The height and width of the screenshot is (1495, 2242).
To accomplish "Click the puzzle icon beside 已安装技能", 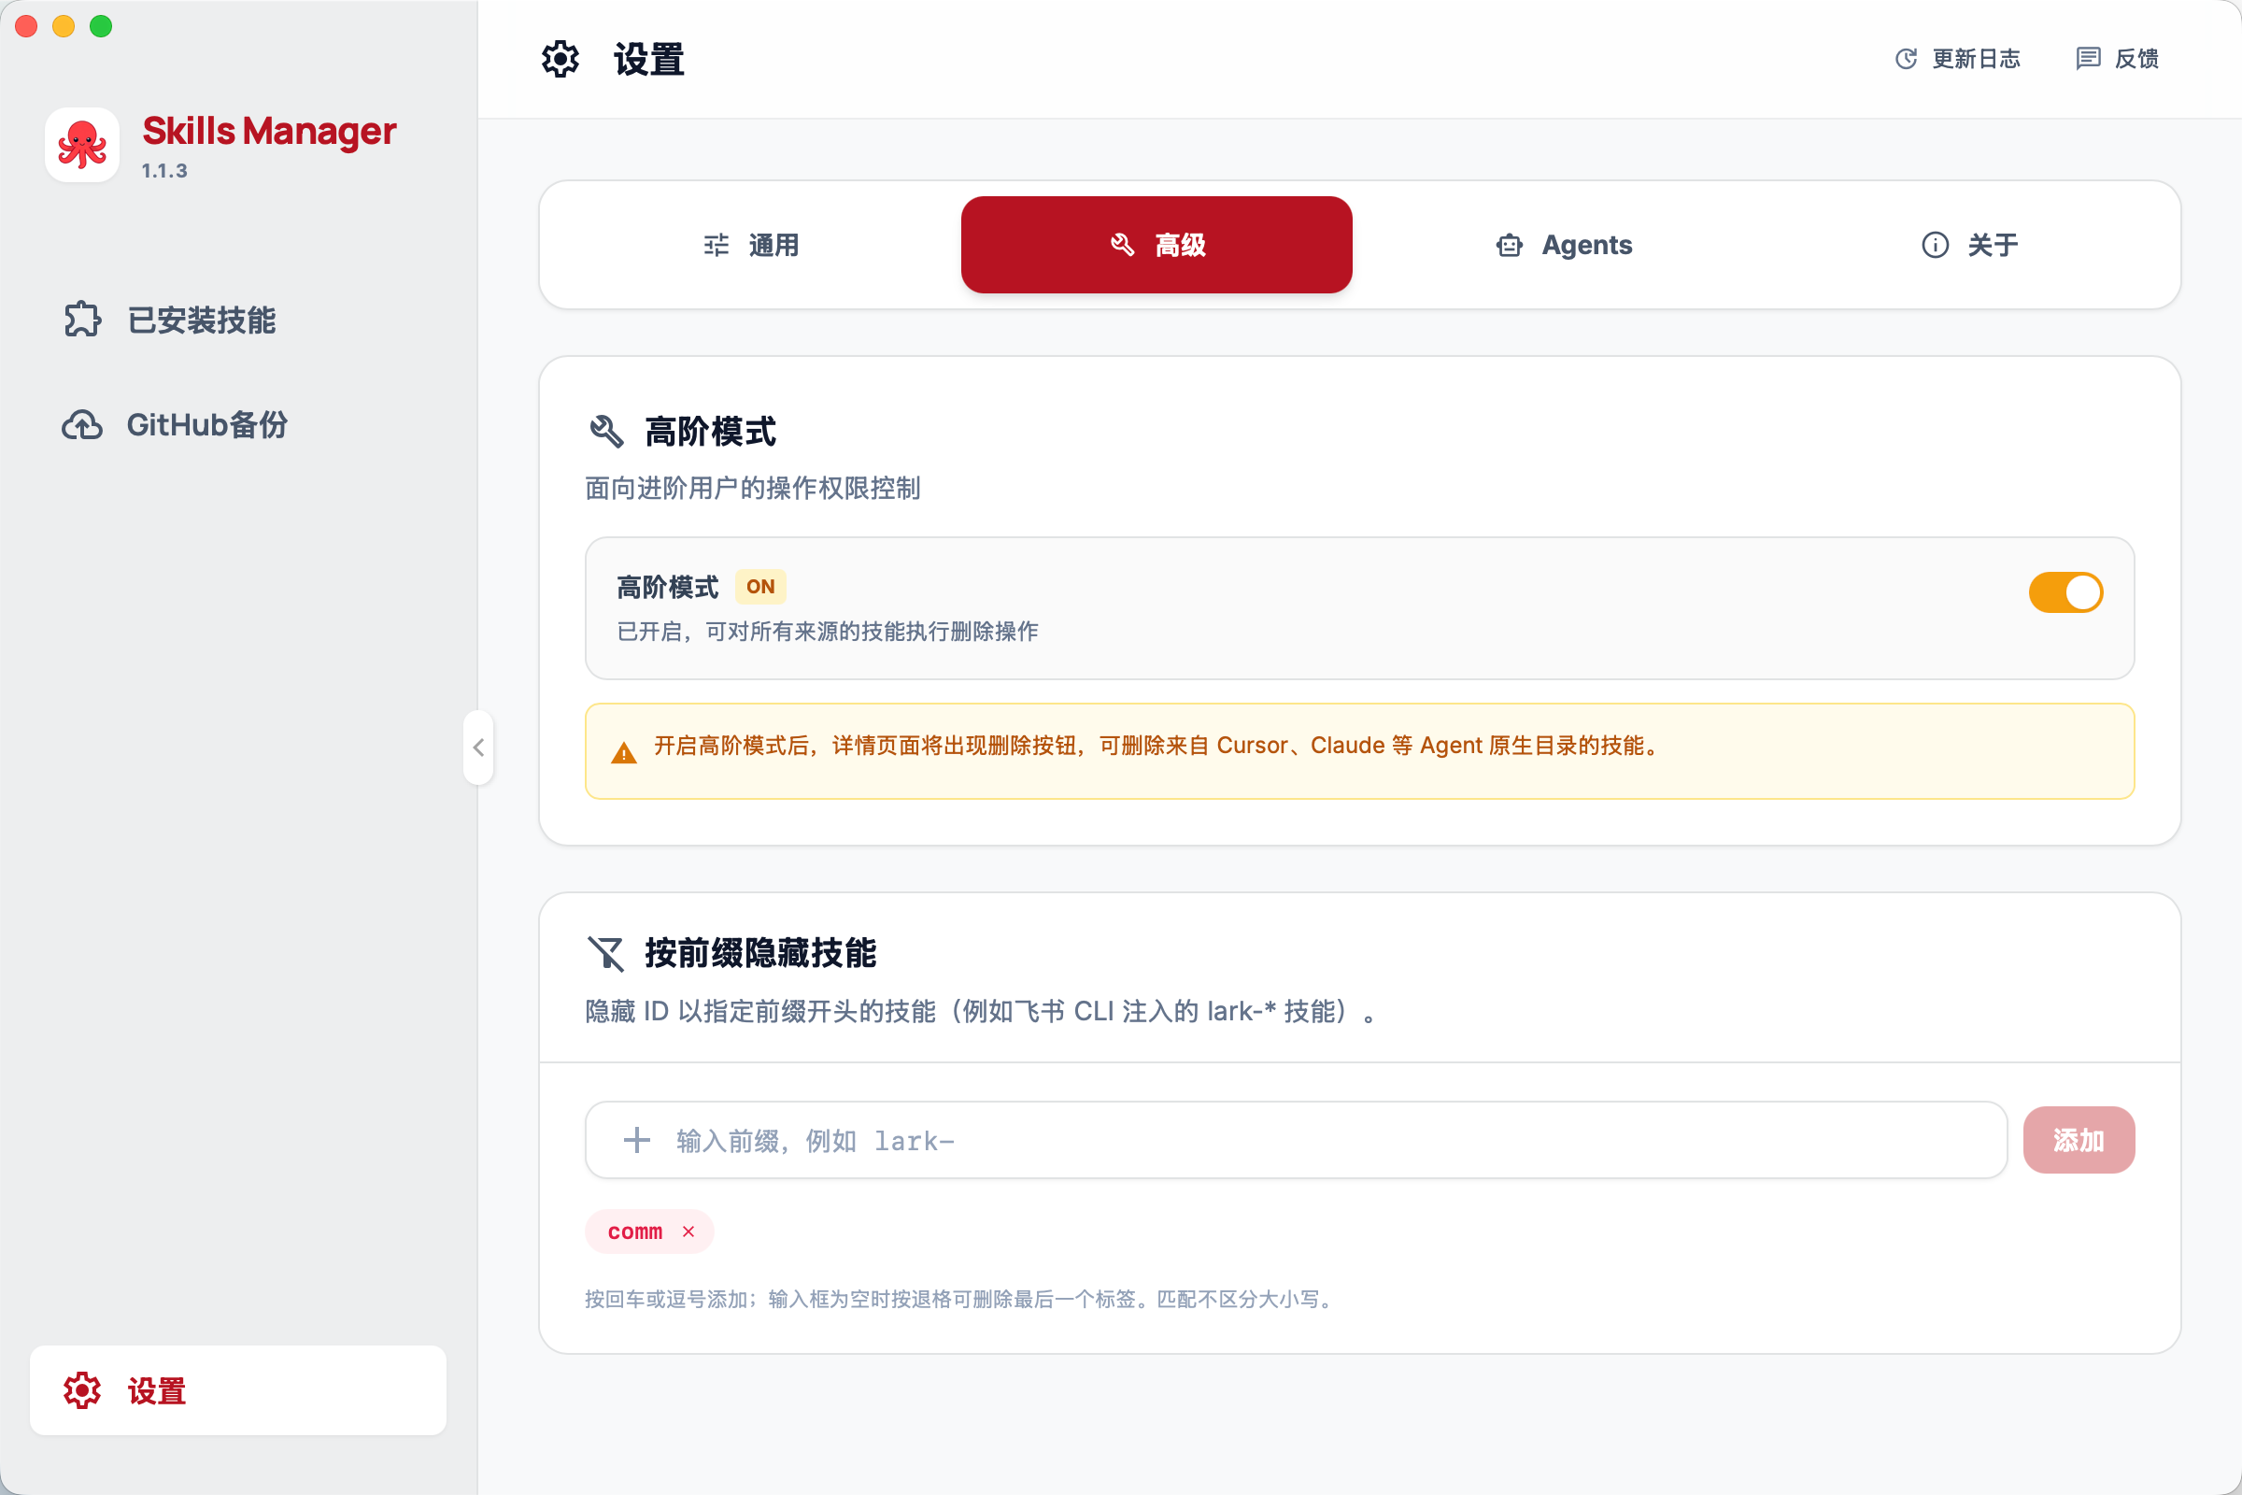I will pyautogui.click(x=82, y=321).
